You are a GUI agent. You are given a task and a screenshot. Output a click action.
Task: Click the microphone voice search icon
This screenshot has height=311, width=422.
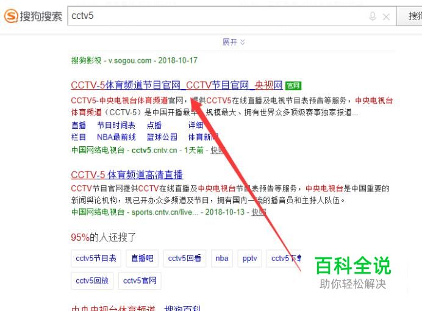pyautogui.click(x=373, y=16)
